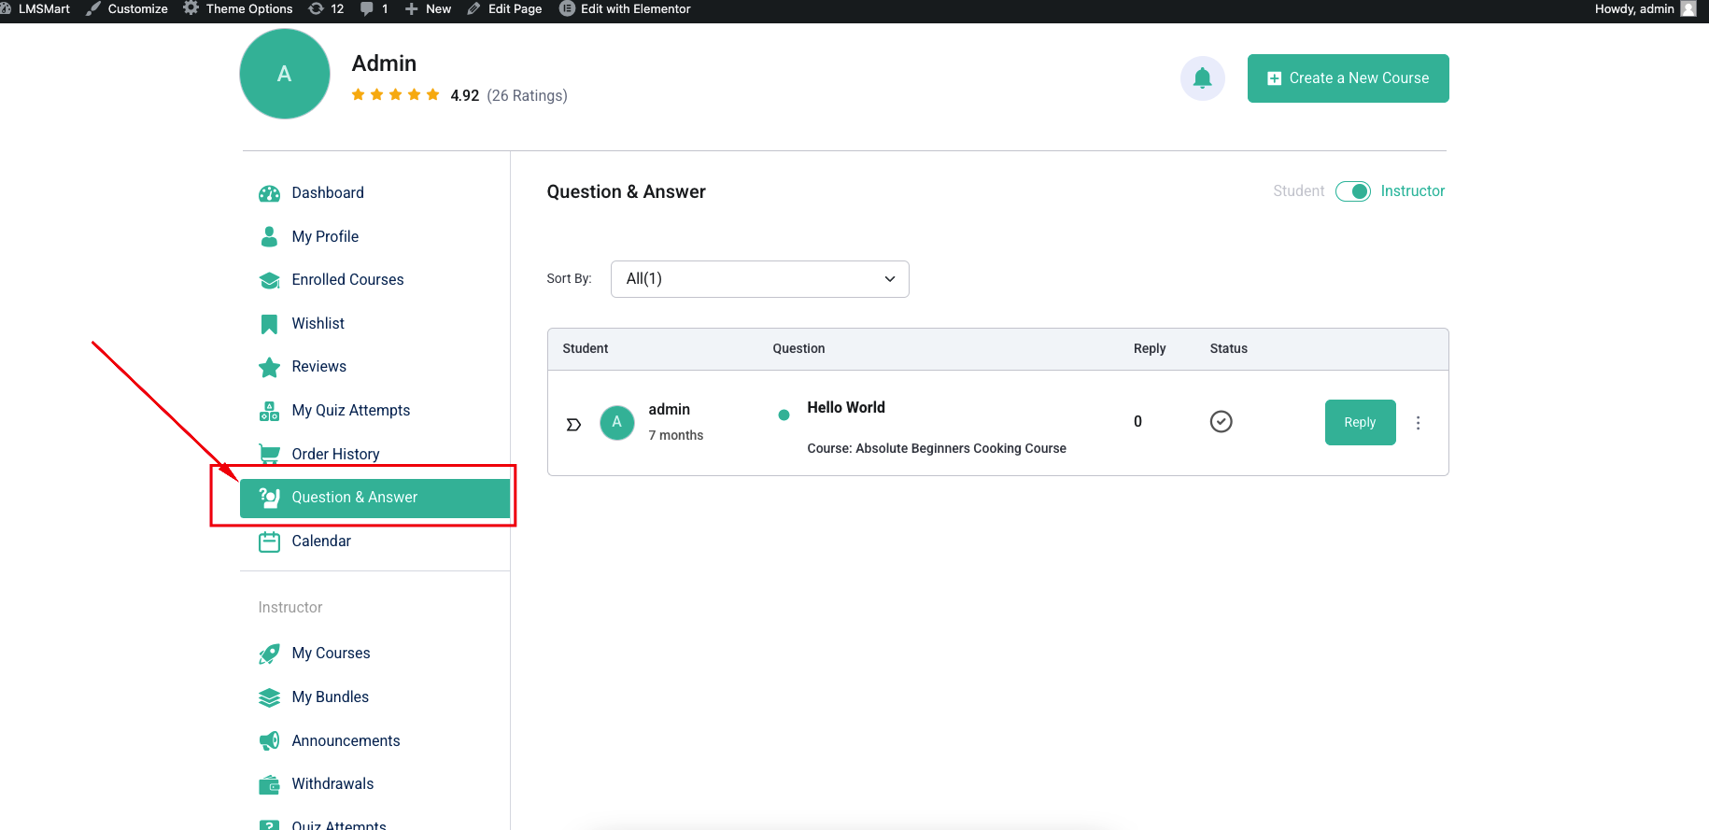Click the Dashboard gauge icon in sidebar
The width and height of the screenshot is (1709, 830).
269,193
